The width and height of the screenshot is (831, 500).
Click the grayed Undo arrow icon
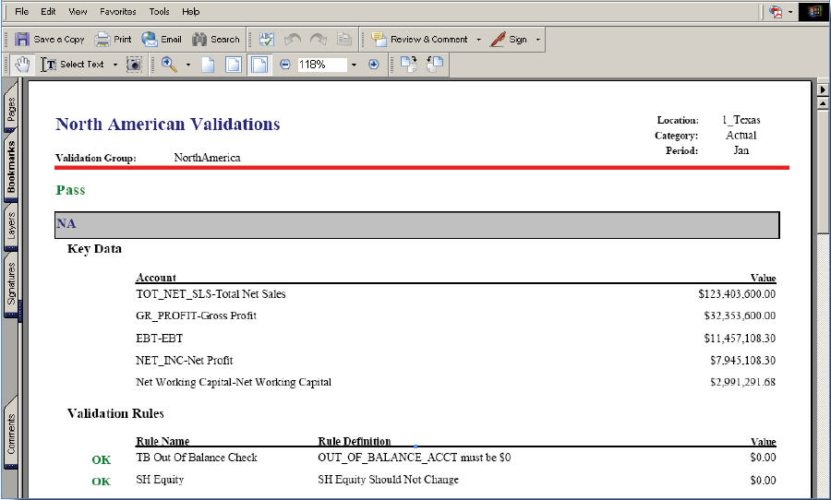[x=292, y=39]
